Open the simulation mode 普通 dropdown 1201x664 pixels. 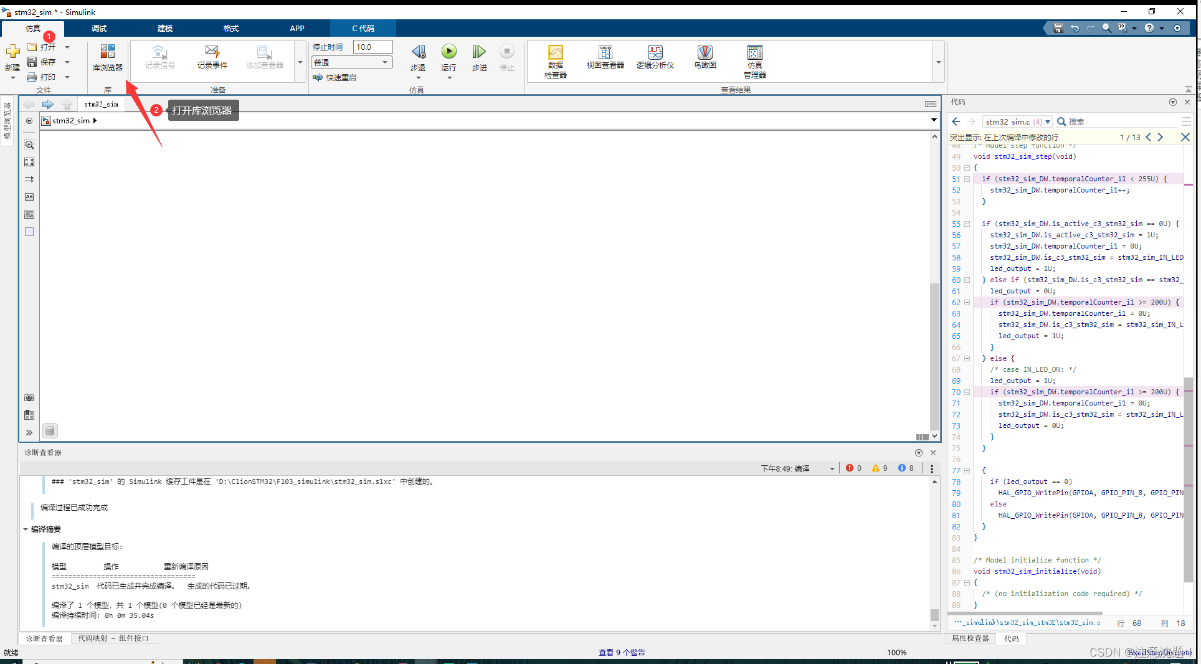352,62
